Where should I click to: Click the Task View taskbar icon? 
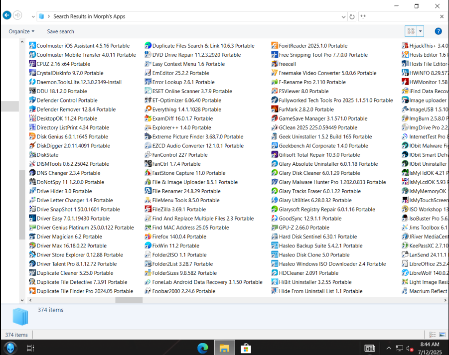tap(30, 348)
